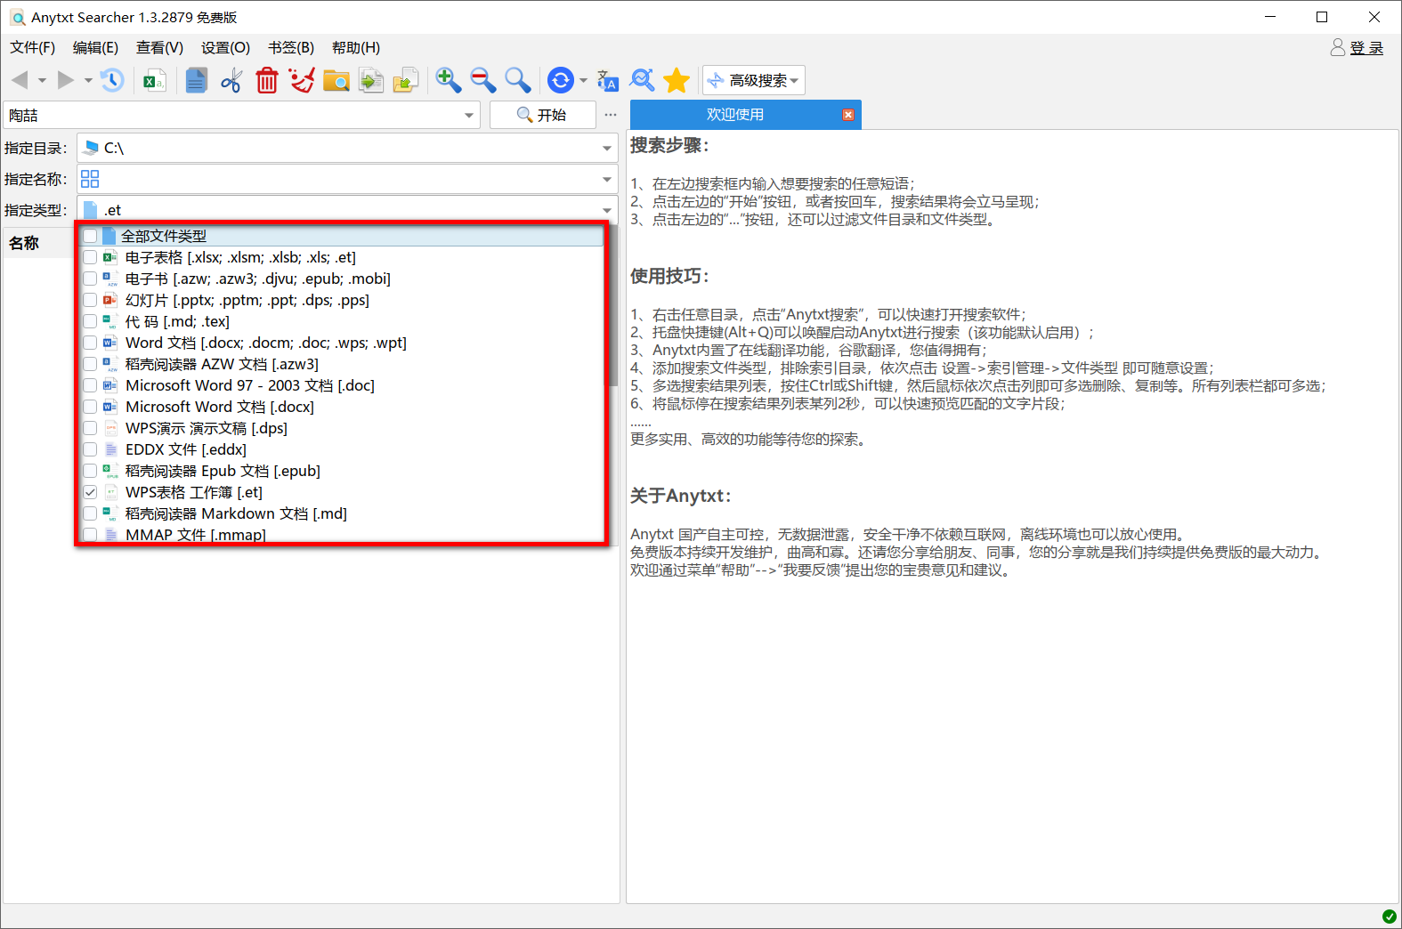Open the forward button history arrow
Image resolution: width=1402 pixels, height=929 pixels.
click(88, 80)
